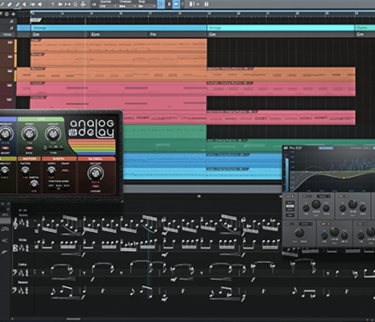This screenshot has height=322, width=375.
Task: Select the Eraser tool in the top toolbar
Action: (10, 4)
